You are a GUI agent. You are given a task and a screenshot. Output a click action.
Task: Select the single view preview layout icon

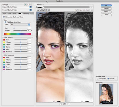pyautogui.click(x=38, y=10)
